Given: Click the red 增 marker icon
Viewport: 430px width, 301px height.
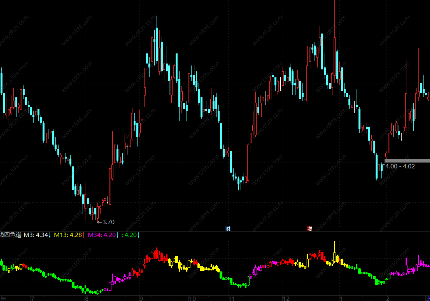Looking at the screenshot, I should (309, 229).
